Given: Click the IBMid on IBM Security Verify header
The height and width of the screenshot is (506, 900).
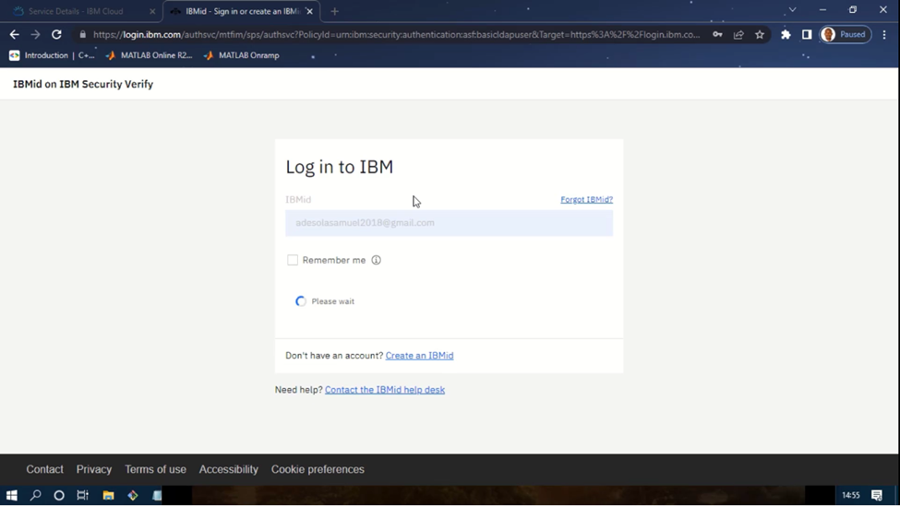Looking at the screenshot, I should tap(83, 84).
